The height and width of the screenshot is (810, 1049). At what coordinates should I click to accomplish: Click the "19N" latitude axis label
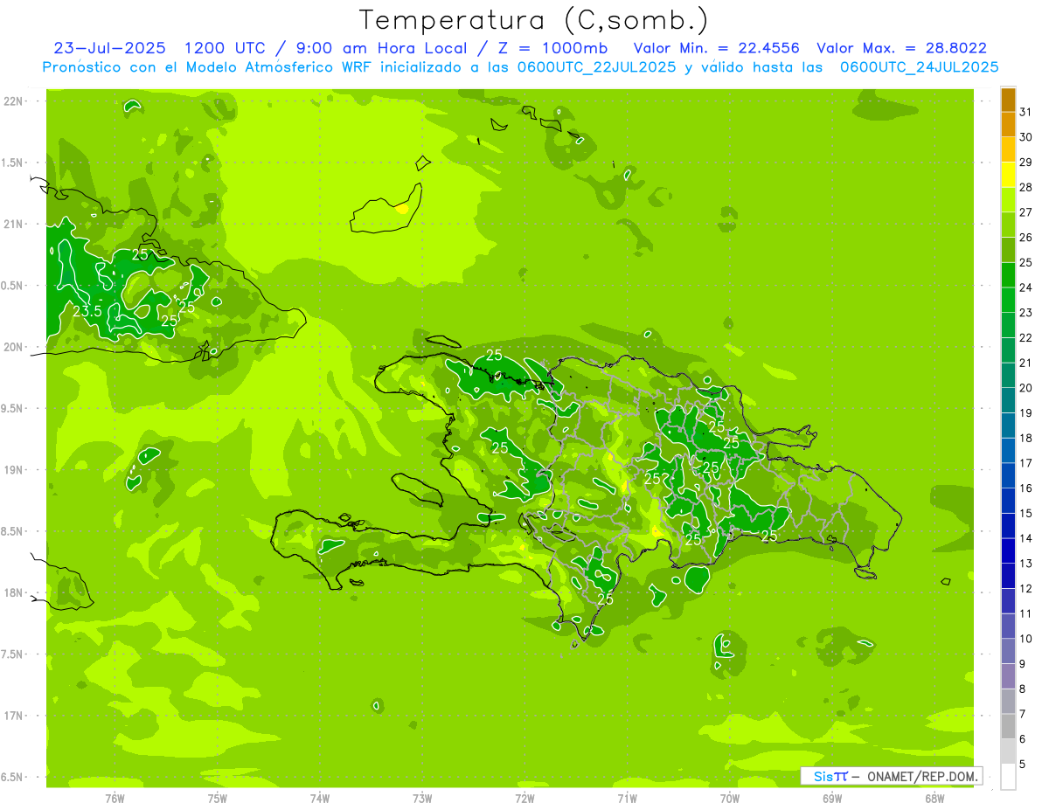tap(13, 470)
